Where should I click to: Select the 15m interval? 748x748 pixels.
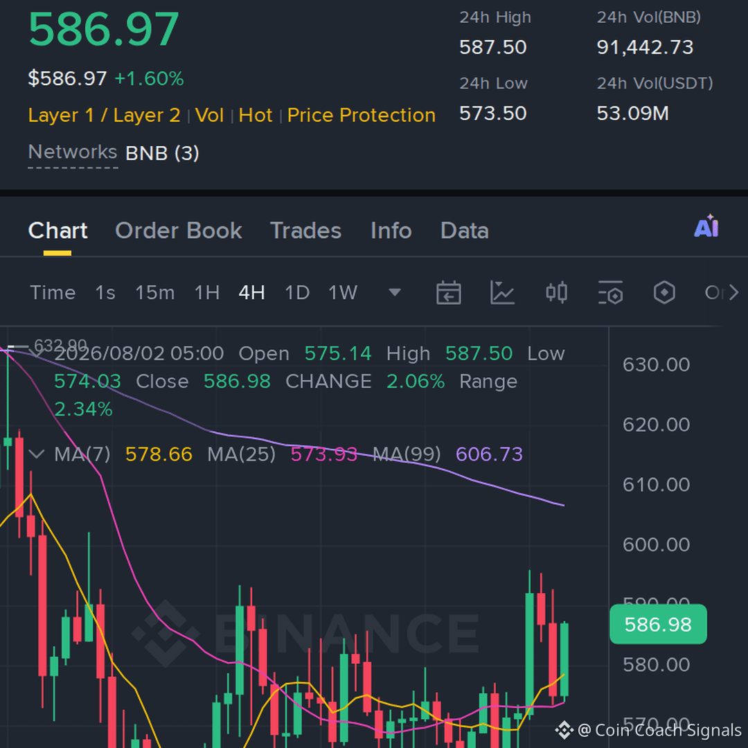[x=155, y=292]
